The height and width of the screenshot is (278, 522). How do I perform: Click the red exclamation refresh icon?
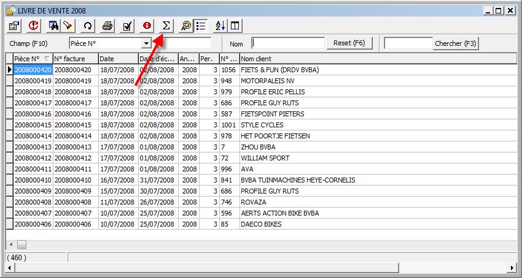click(33, 26)
